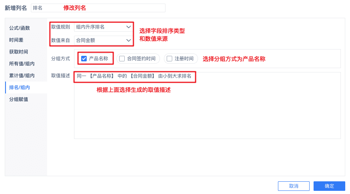Open the 所有值/组内 section
Viewport: 350px width, 194px height.
(x=22, y=64)
